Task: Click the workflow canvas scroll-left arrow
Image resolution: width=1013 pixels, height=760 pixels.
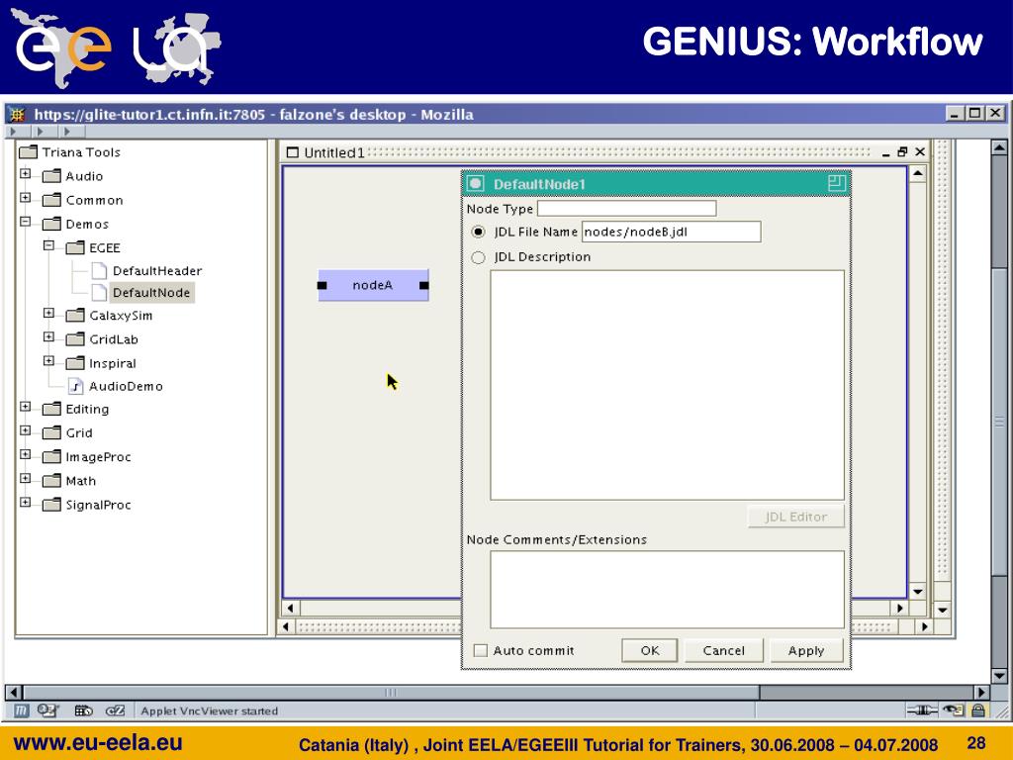Action: point(290,609)
